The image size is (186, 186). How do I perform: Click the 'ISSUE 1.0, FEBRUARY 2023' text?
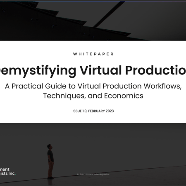(x=93, y=111)
